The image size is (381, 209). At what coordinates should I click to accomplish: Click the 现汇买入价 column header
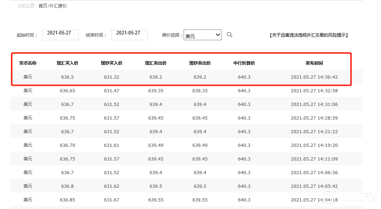click(67, 63)
